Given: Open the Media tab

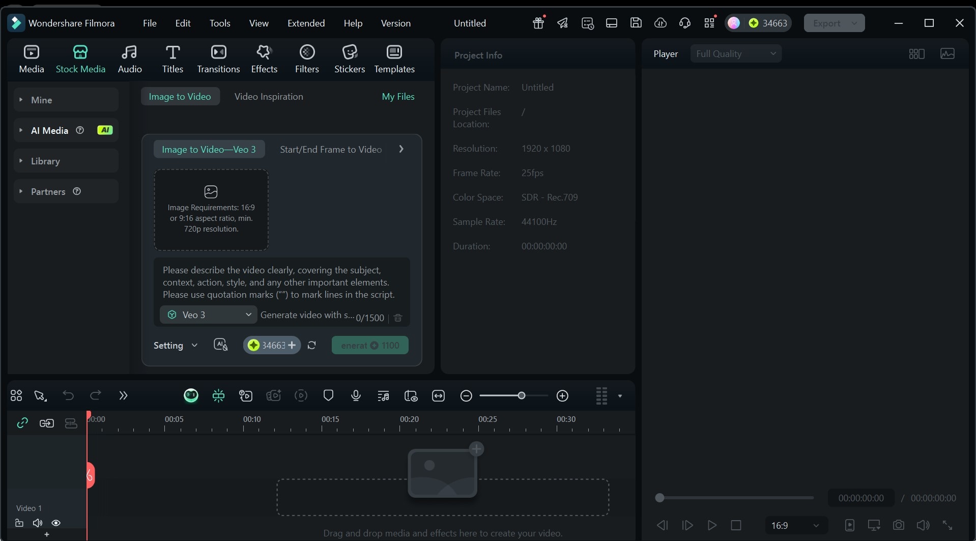Looking at the screenshot, I should [32, 59].
